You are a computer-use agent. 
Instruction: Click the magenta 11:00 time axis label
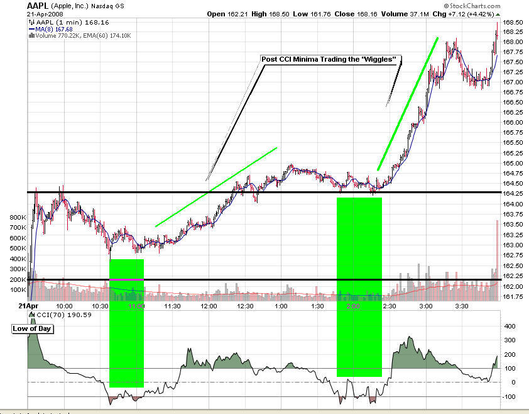click(136, 306)
